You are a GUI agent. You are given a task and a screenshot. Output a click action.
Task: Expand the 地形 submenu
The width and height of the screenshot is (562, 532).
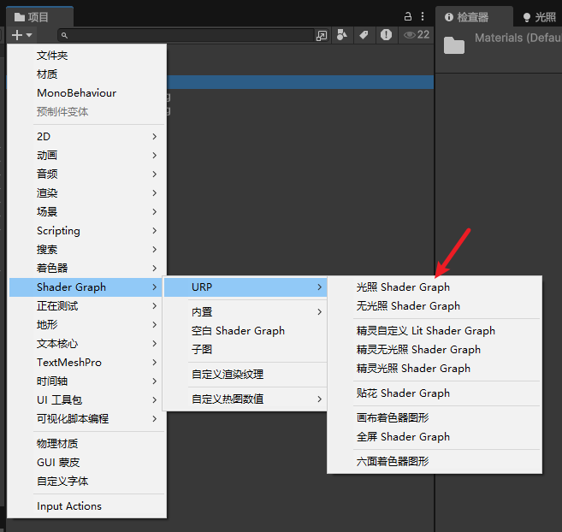coord(86,325)
